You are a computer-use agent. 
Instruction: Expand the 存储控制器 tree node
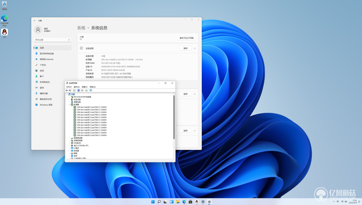click(69, 140)
